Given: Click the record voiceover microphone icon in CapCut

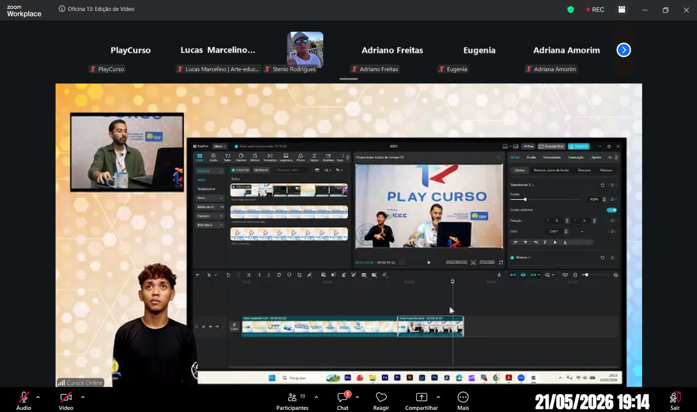Looking at the screenshot, I should (x=499, y=275).
